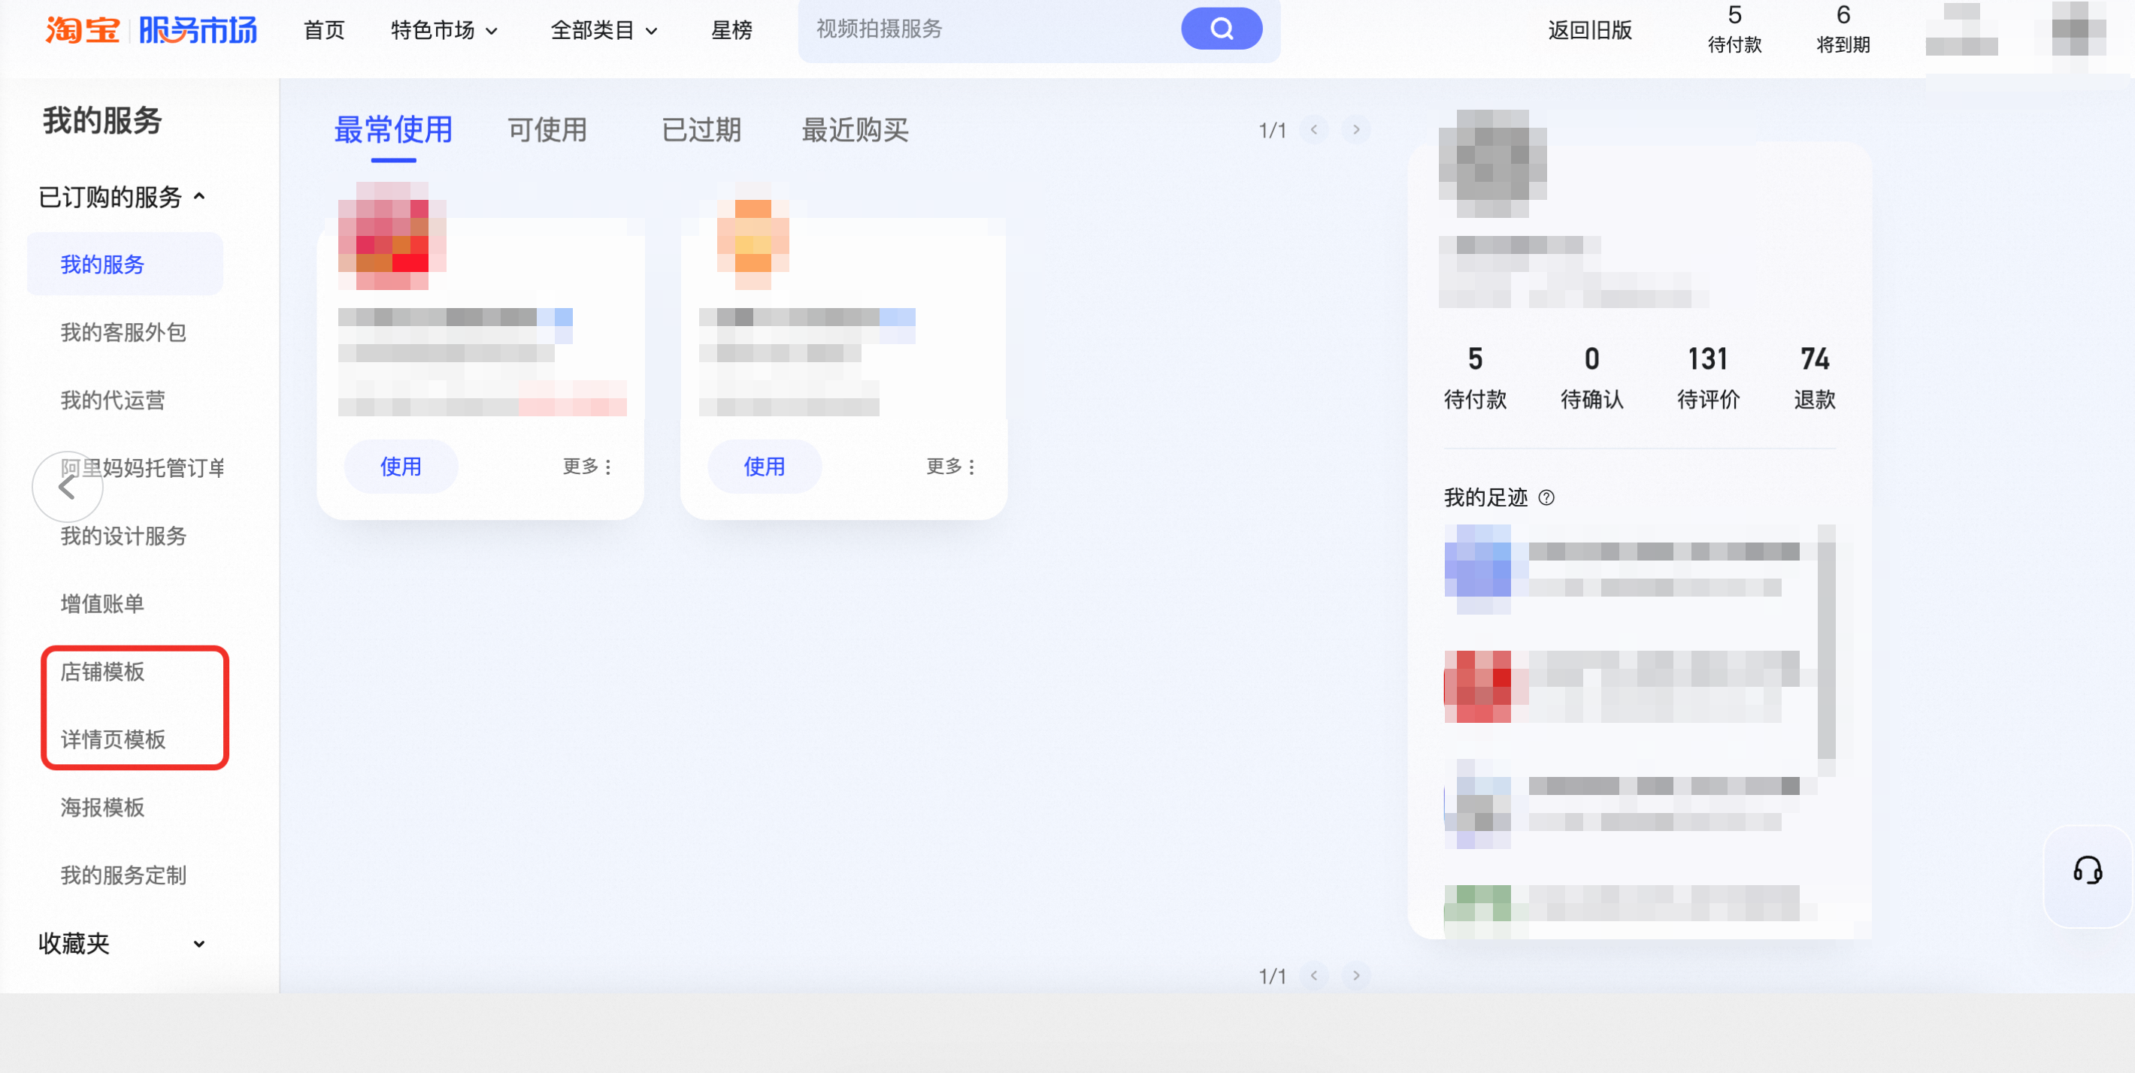2135x1073 pixels.
Task: Switch to the 最近购买 tab
Action: point(855,130)
